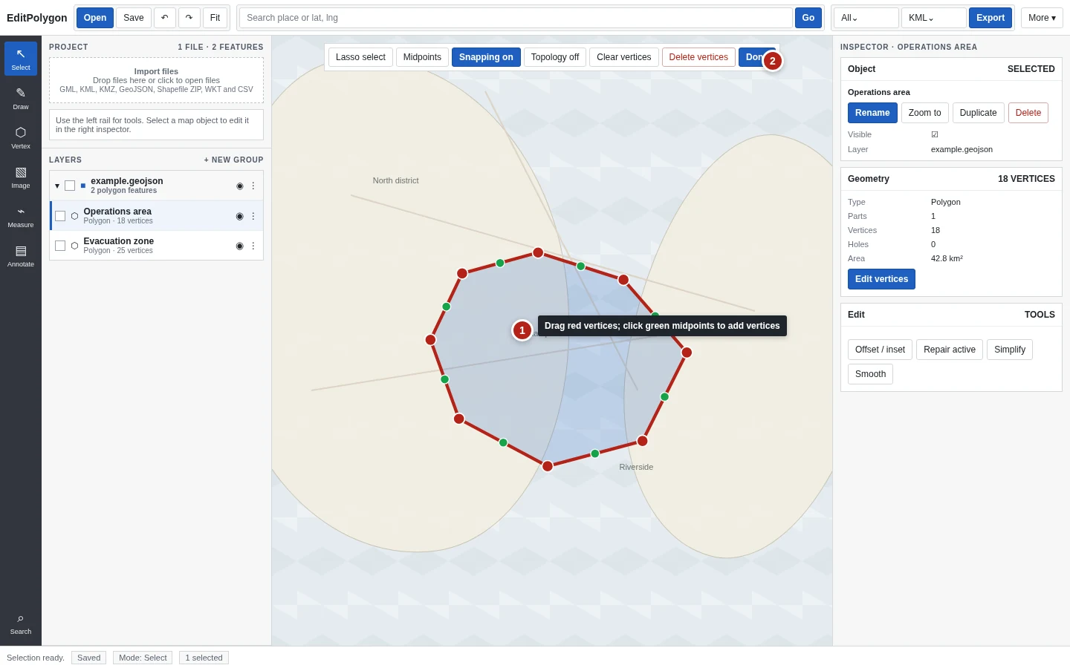Click the North district map label

pos(395,180)
